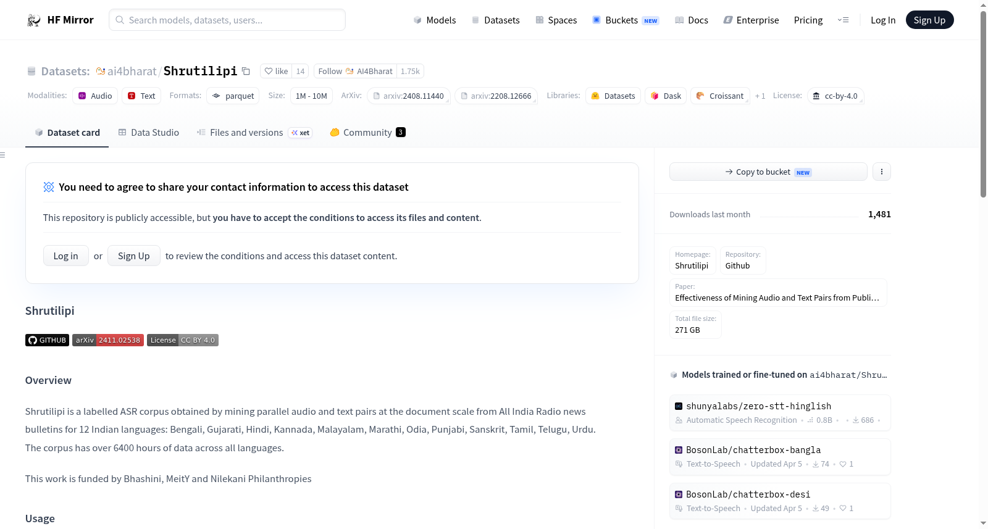
Task: Select the Audio modality tag
Action: tap(95, 96)
